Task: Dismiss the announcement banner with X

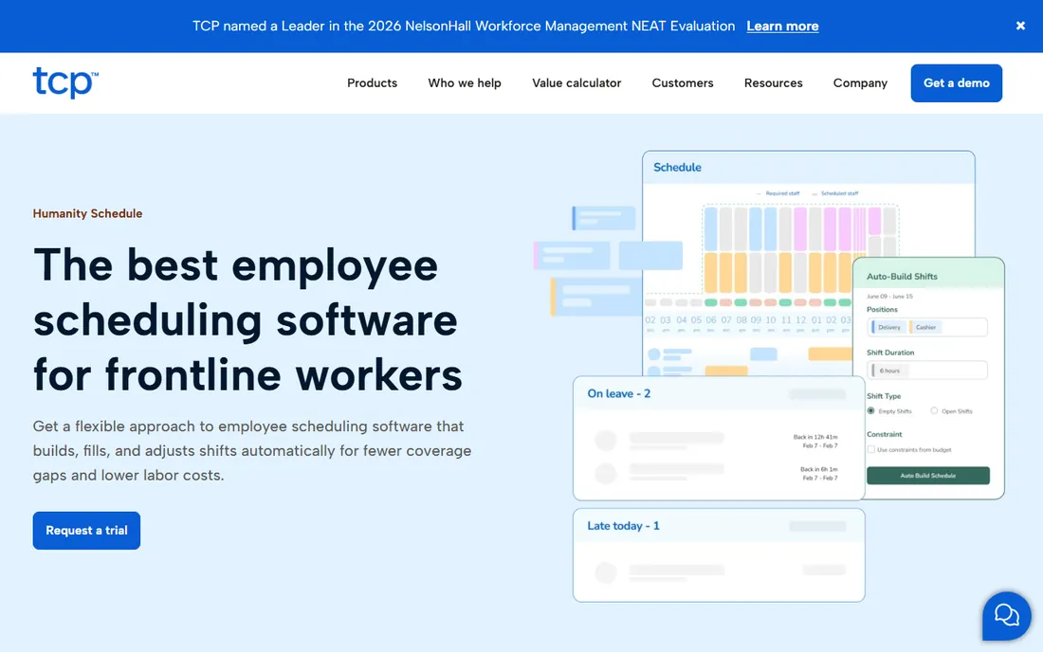Action: point(1020,26)
